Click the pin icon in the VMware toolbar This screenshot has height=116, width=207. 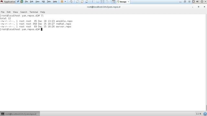(18, 2)
